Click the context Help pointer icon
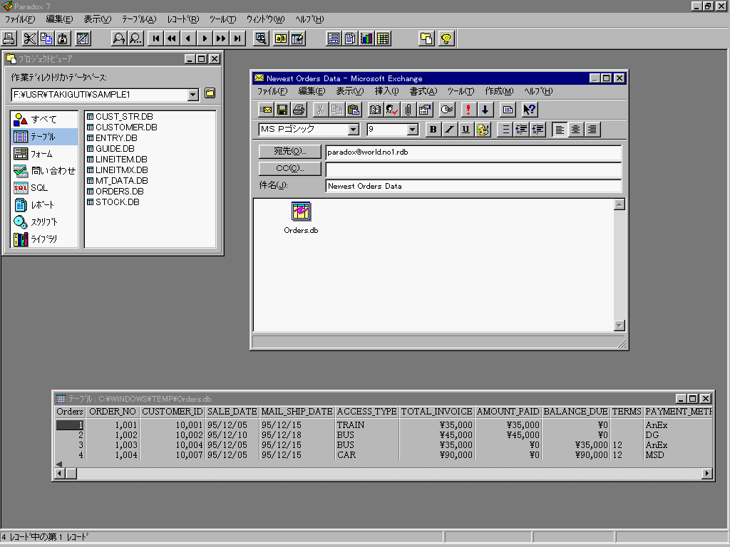 530,110
